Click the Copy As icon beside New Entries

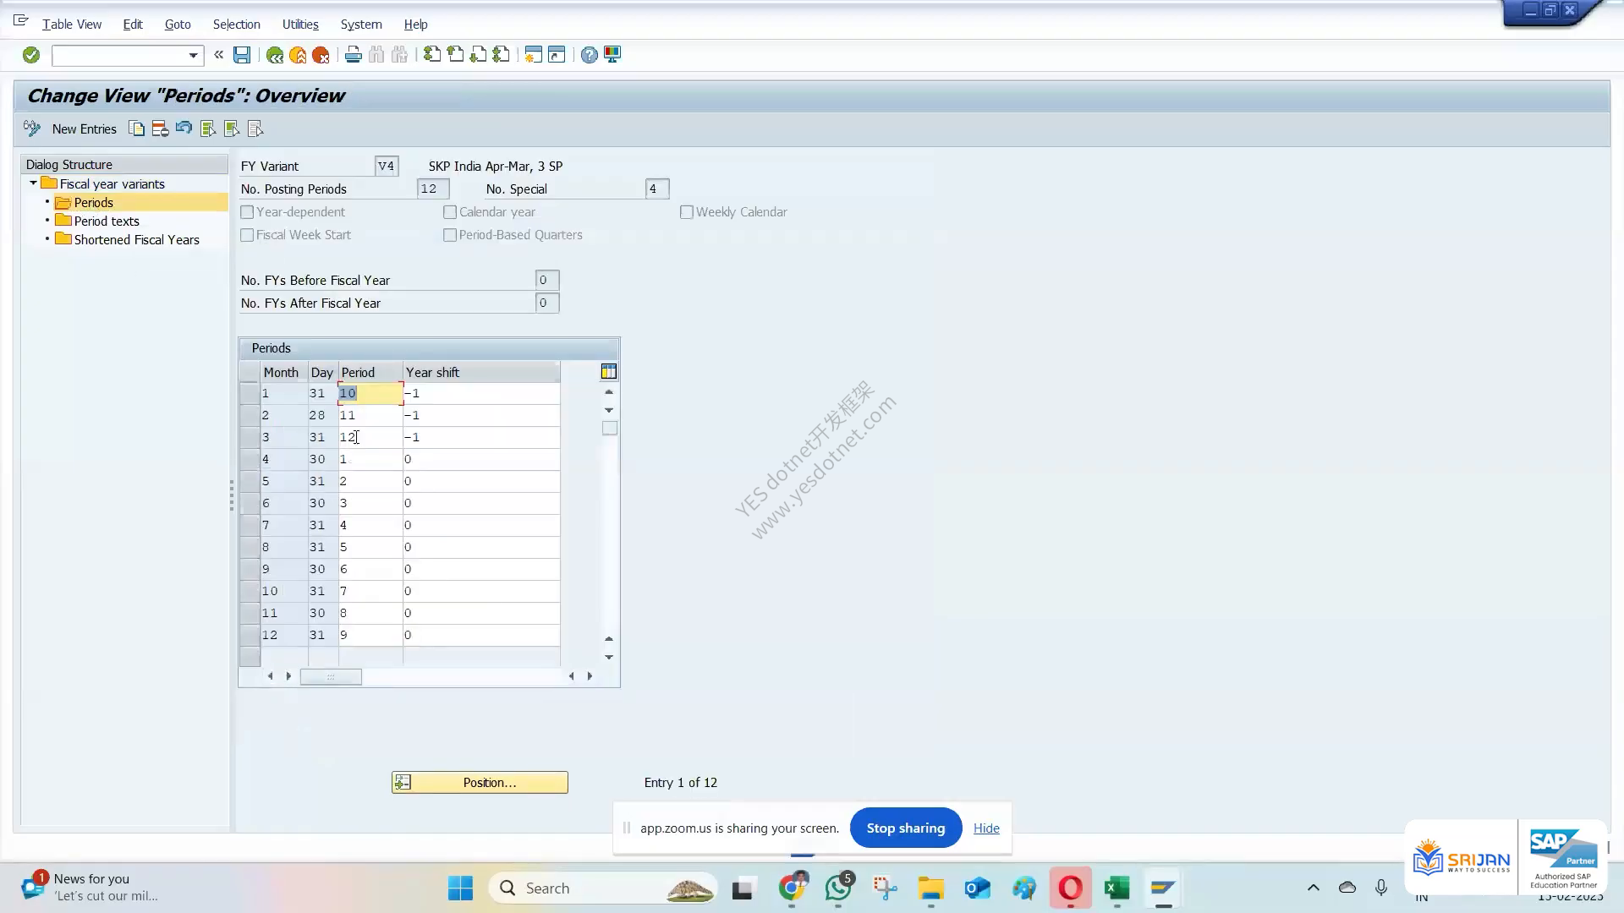tap(136, 128)
